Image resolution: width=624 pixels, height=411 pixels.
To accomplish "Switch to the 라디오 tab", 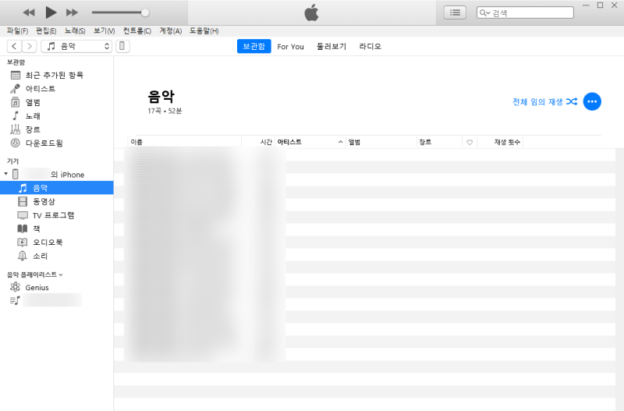I will click(x=370, y=47).
